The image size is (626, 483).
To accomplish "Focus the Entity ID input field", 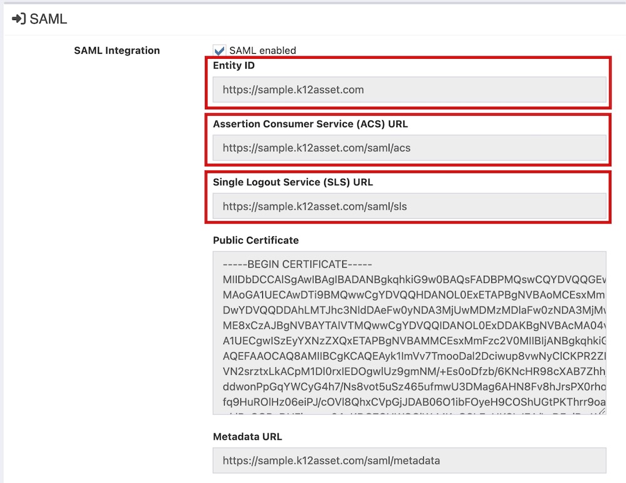I will coord(409,89).
